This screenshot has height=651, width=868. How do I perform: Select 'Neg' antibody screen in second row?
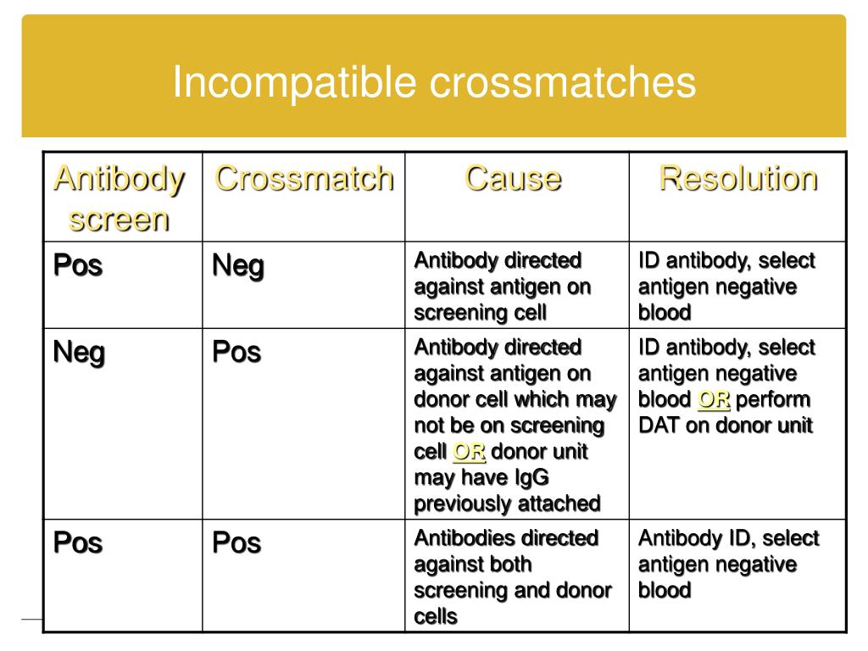coord(79,353)
